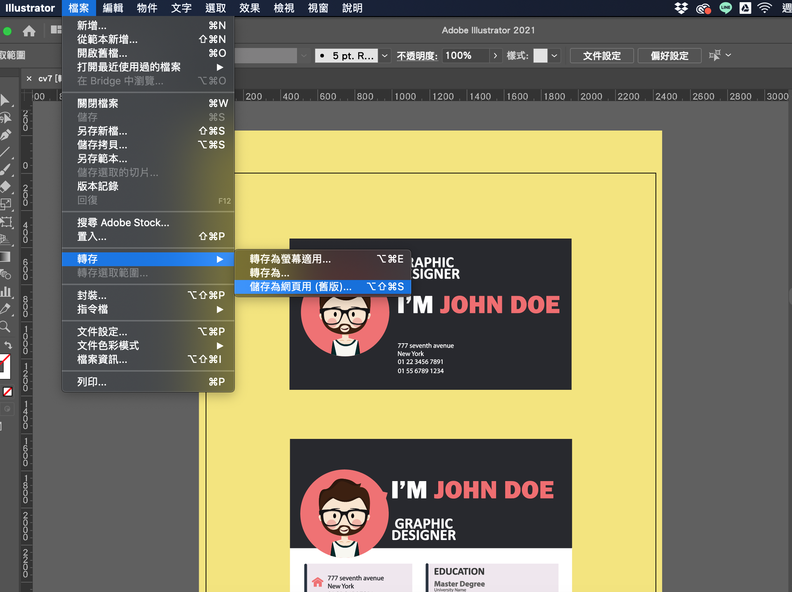Click the 文件設定 button
The image size is (792, 592).
click(x=602, y=56)
